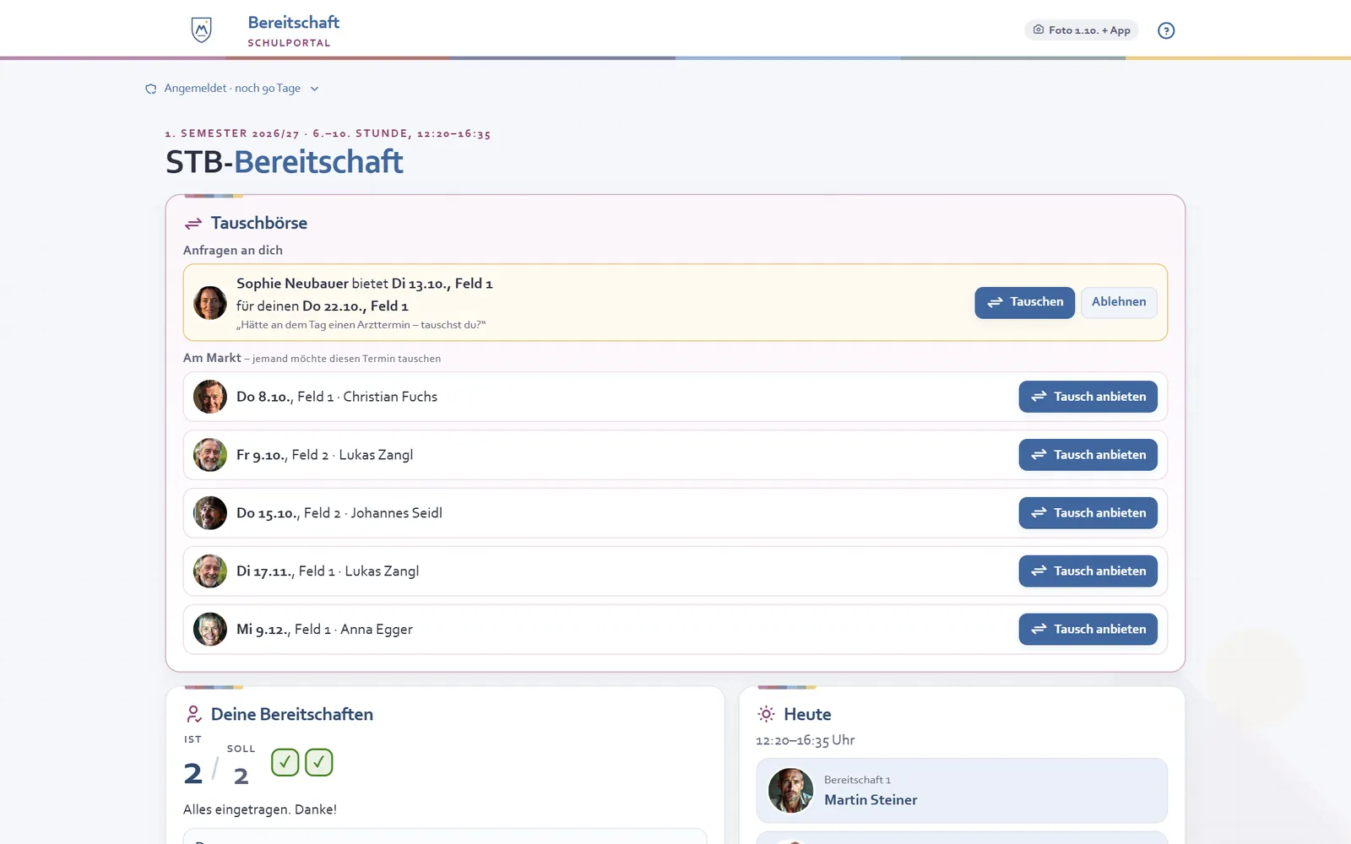Click the STB-Bereitschaft page heading
Screen dimensions: 1351x844
coord(285,162)
